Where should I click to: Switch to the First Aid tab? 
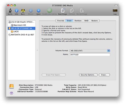[x=61, y=21]
